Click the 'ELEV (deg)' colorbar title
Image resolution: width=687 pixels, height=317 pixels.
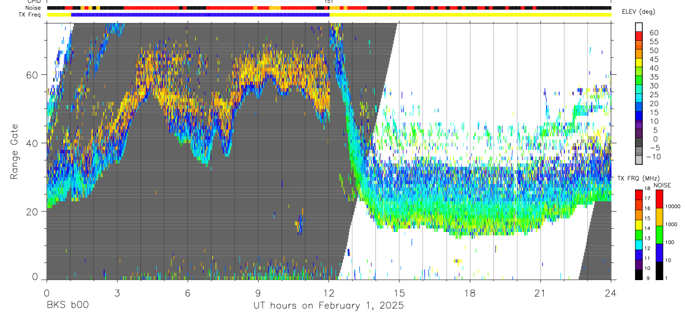[x=640, y=12]
